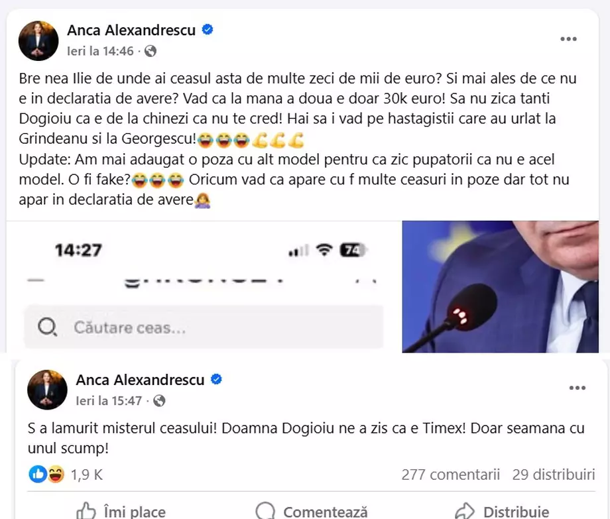Click the like reaction emoji icon
610x519 pixels.
(38, 474)
